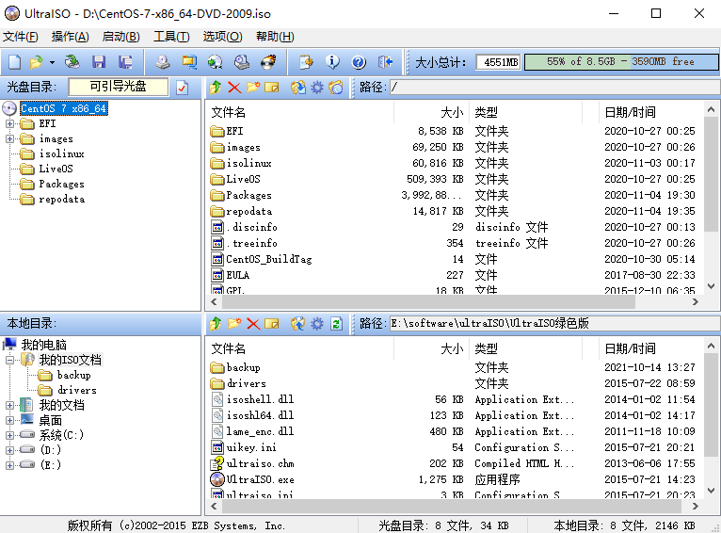Mount ISO to virtual drive icon
Image resolution: width=721 pixels, height=533 pixels.
(242, 61)
